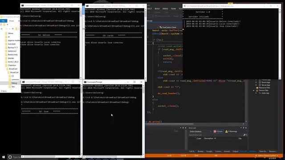Select the 3dmax folder in Explorer tree
This screenshot has width=285, height=160.
pyautogui.click(x=11, y=33)
